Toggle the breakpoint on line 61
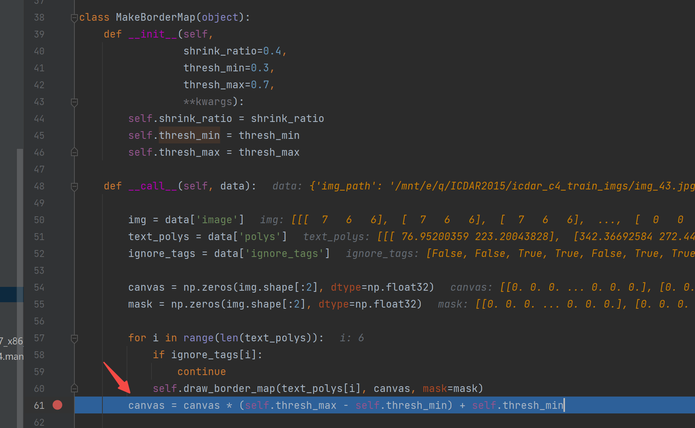Screen dimensions: 695x428 pos(58,405)
